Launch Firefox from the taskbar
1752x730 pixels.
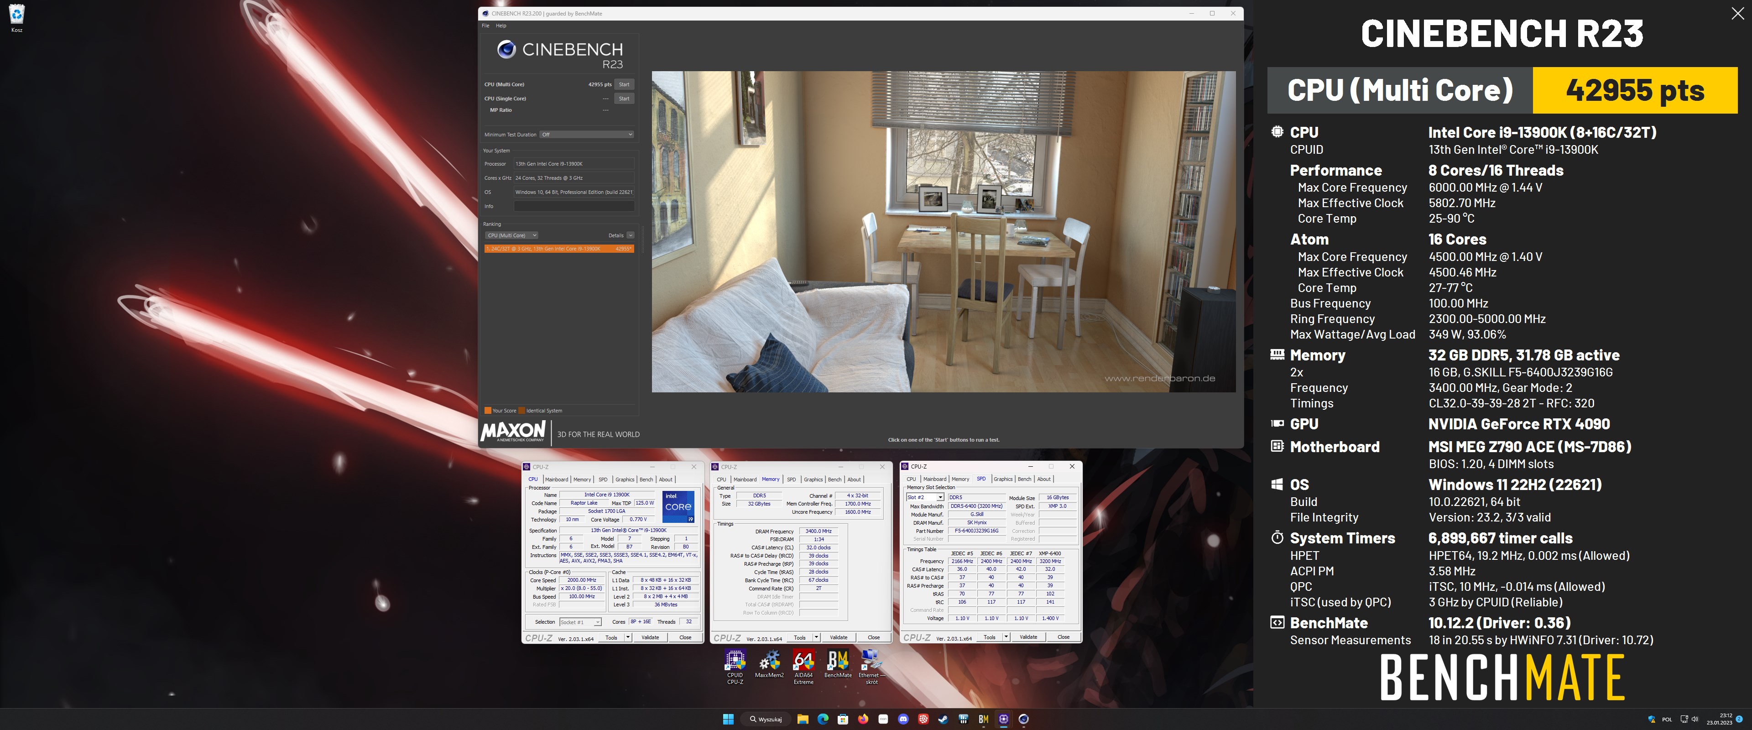tap(863, 719)
